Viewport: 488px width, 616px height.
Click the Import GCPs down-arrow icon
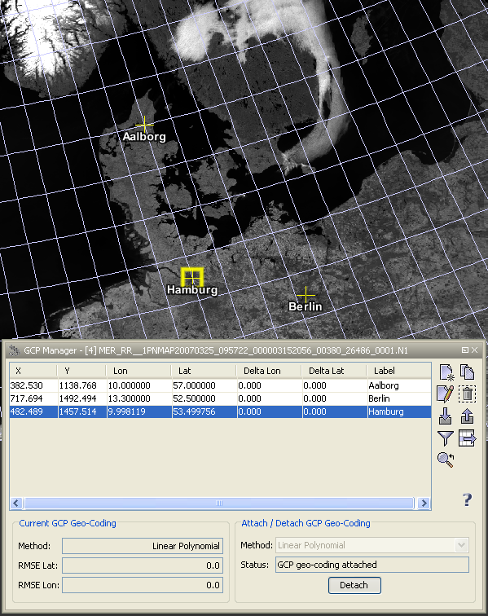[x=446, y=416]
